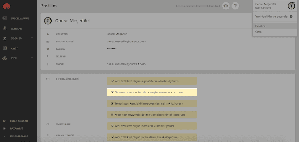Click the red Paraşüt logo icon

point(7,6)
